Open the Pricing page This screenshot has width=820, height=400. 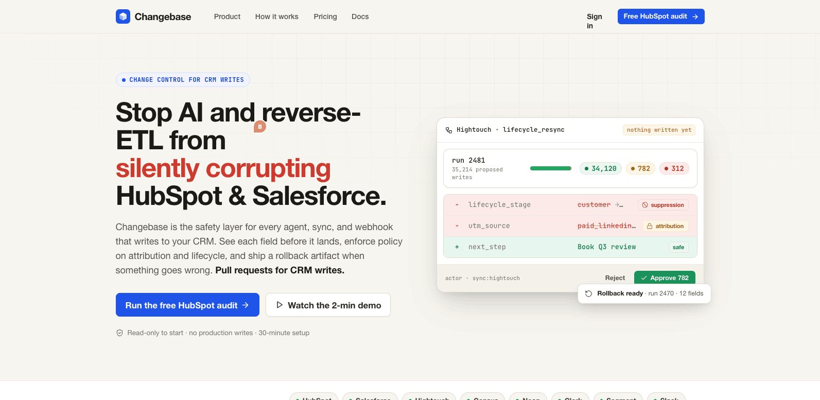pos(325,16)
